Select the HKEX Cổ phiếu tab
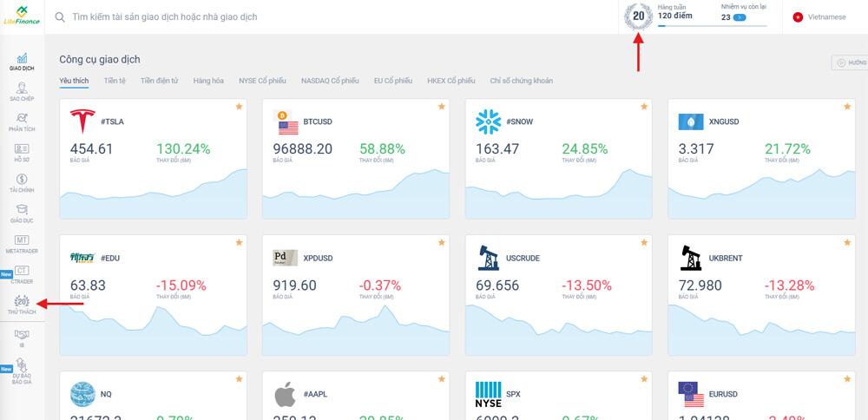Image resolution: width=868 pixels, height=420 pixels. click(x=451, y=81)
